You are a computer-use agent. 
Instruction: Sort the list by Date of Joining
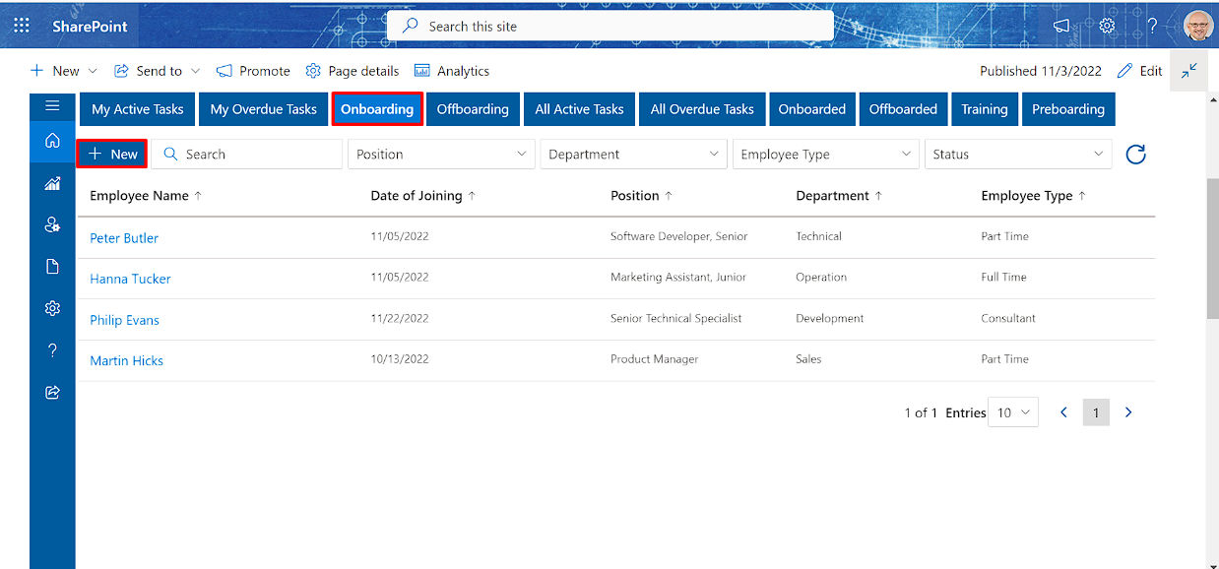(422, 196)
